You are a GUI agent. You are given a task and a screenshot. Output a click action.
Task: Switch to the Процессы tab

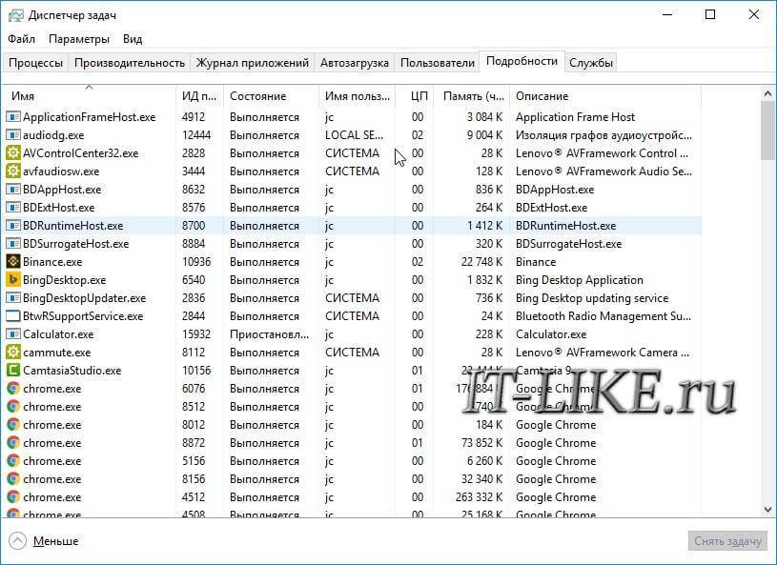point(35,63)
